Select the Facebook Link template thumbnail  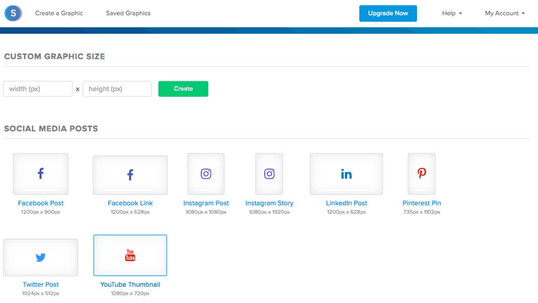pos(130,175)
